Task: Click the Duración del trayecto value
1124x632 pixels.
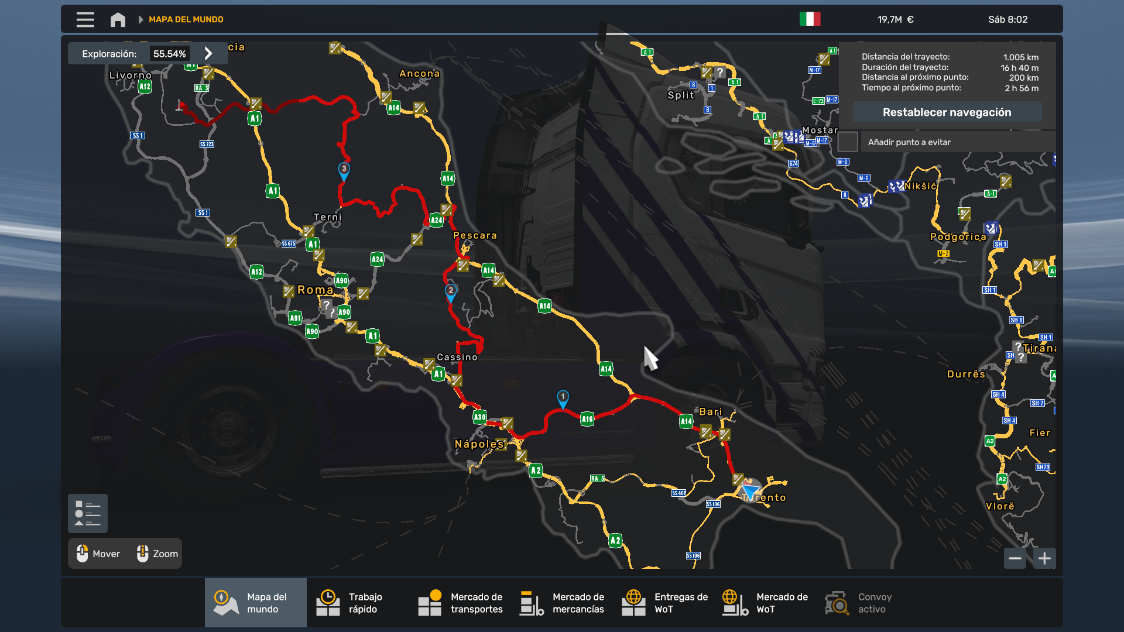Action: tap(1019, 68)
